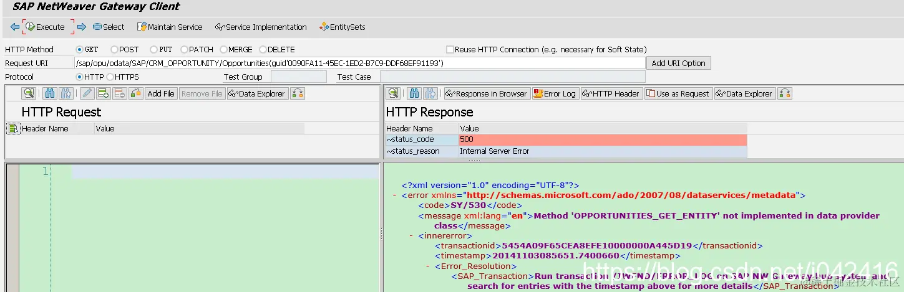This screenshot has width=904, height=292.
Task: Click Remove File button
Action: click(x=202, y=93)
